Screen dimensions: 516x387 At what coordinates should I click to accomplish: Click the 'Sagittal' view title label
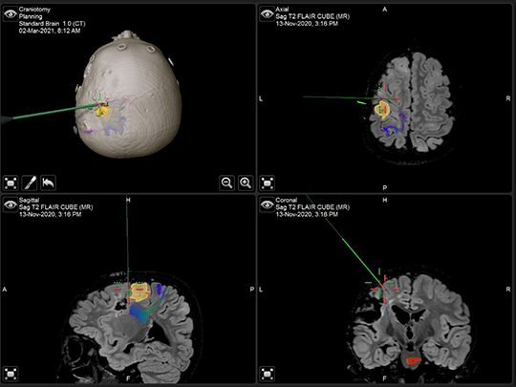click(x=29, y=200)
